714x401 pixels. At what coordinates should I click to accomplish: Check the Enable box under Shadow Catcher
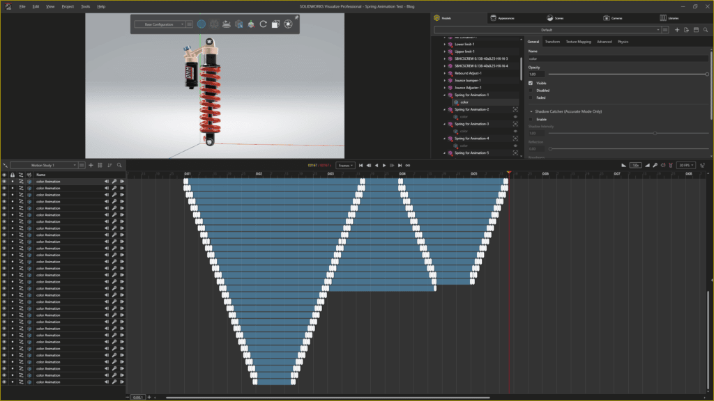tap(531, 119)
